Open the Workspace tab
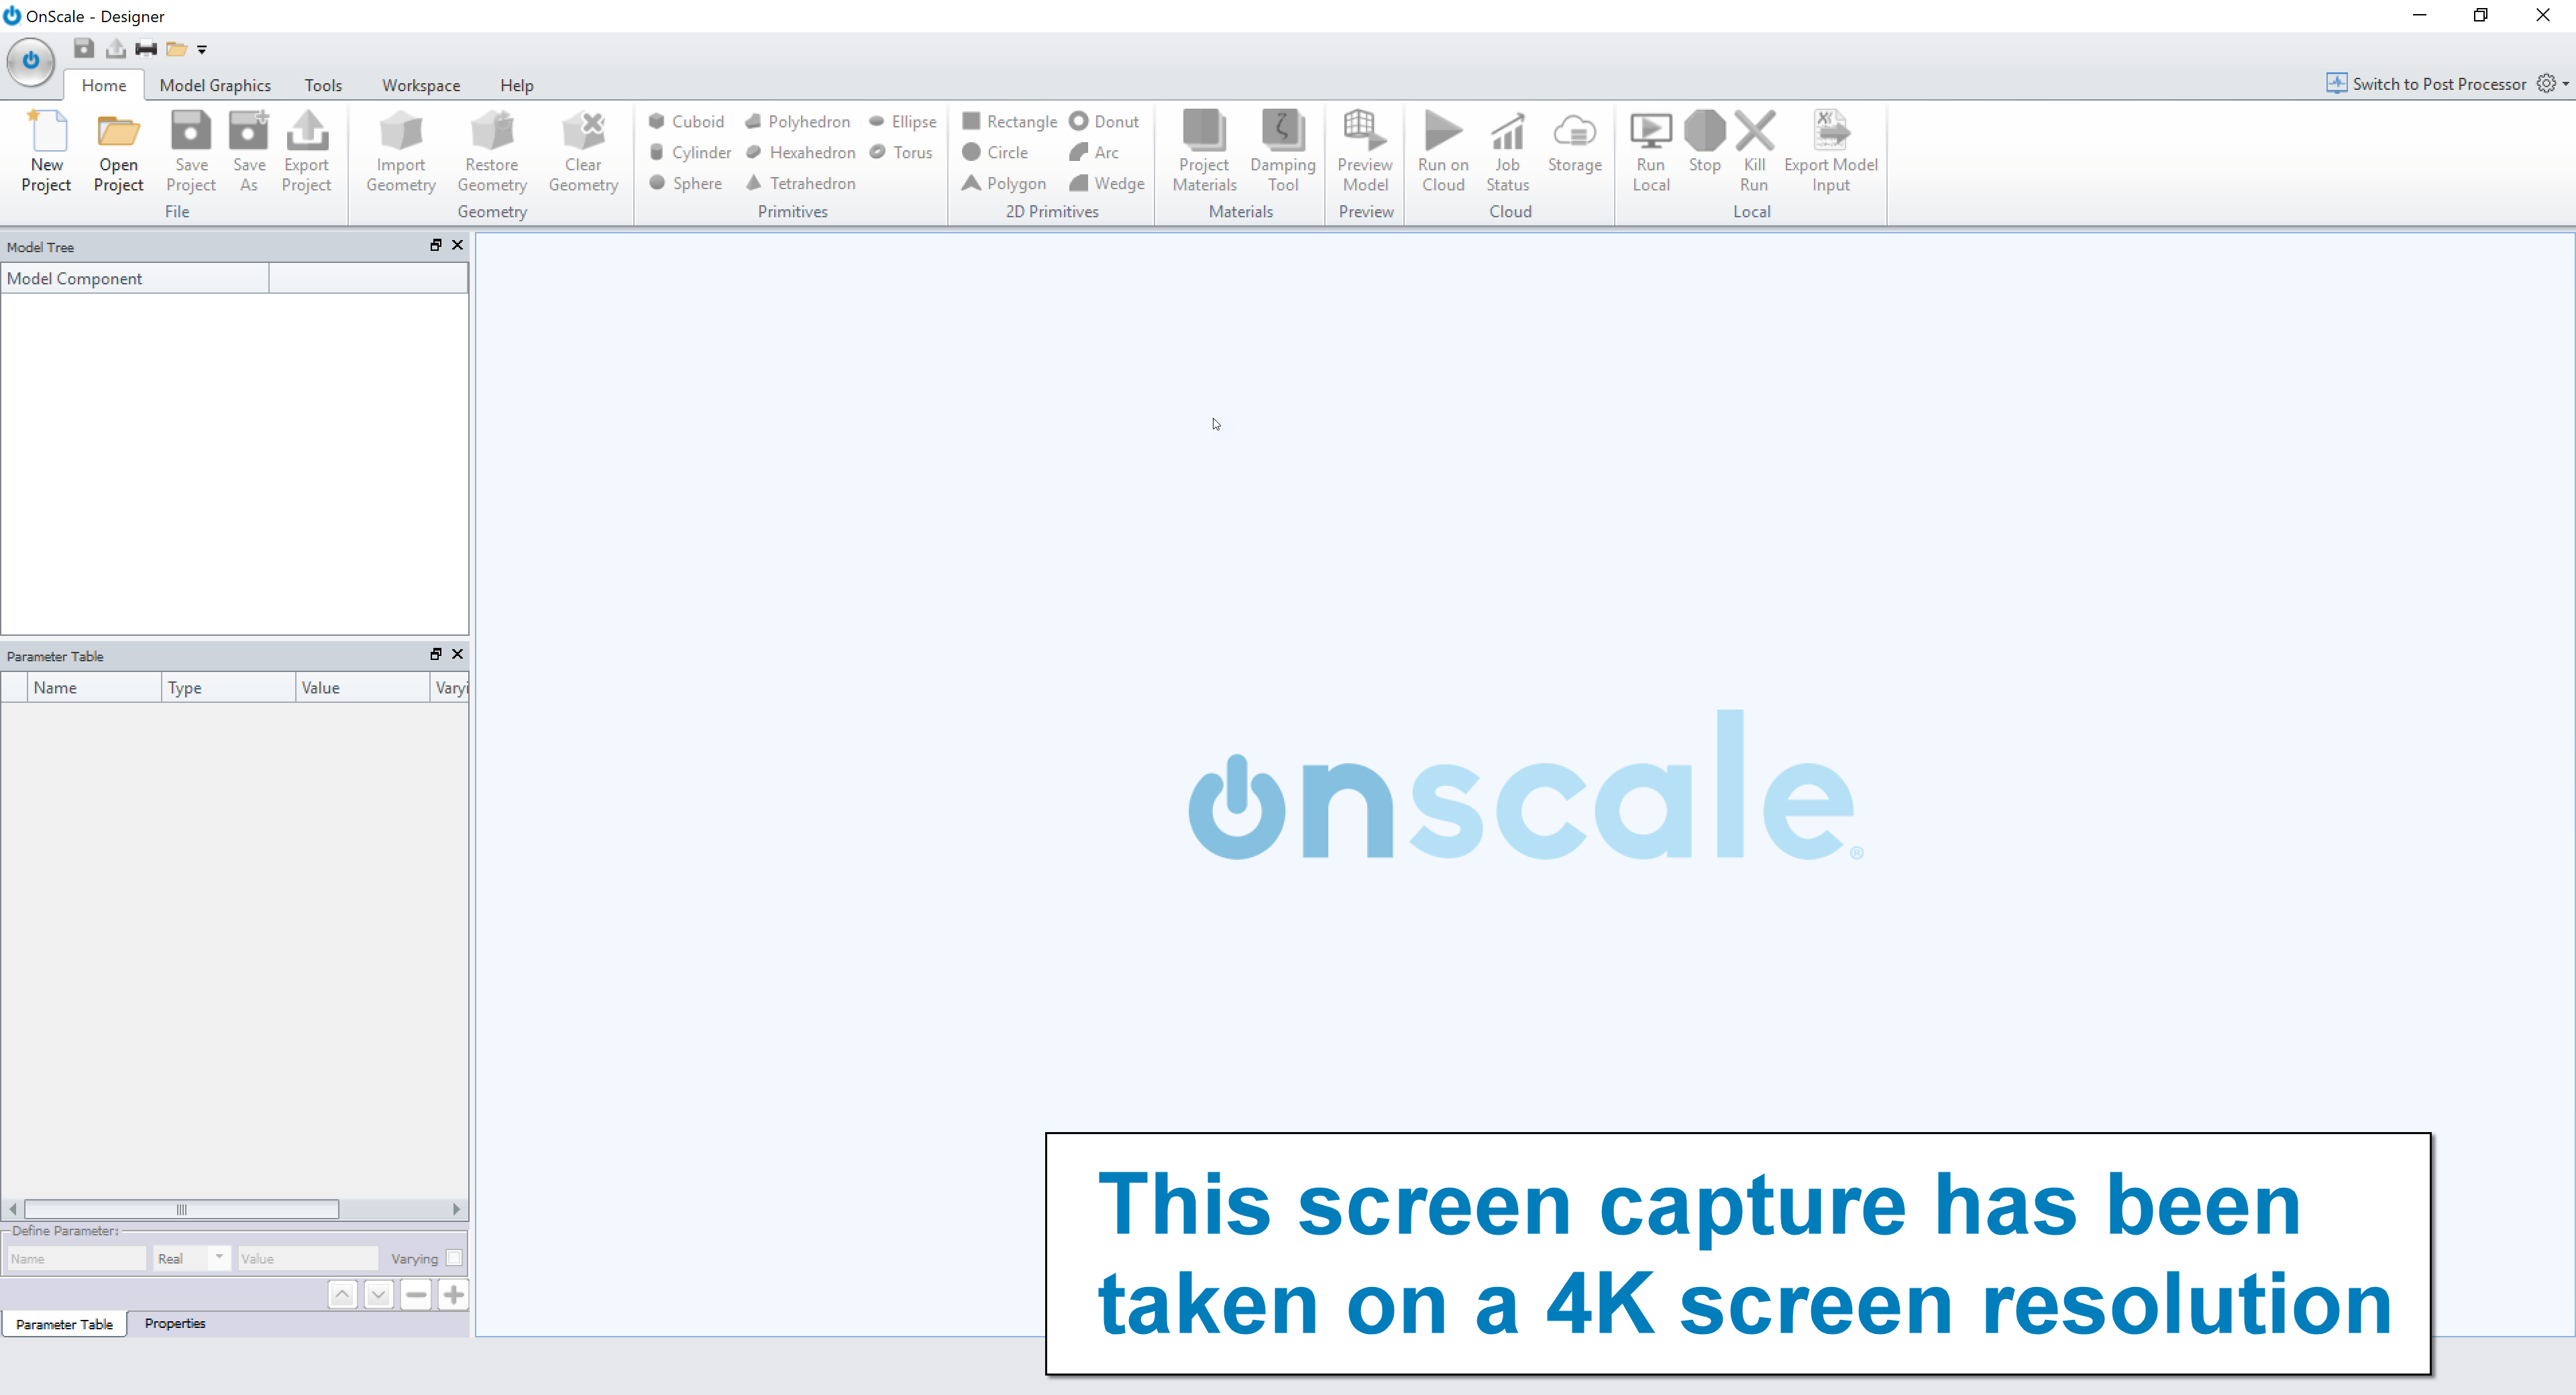 click(421, 85)
